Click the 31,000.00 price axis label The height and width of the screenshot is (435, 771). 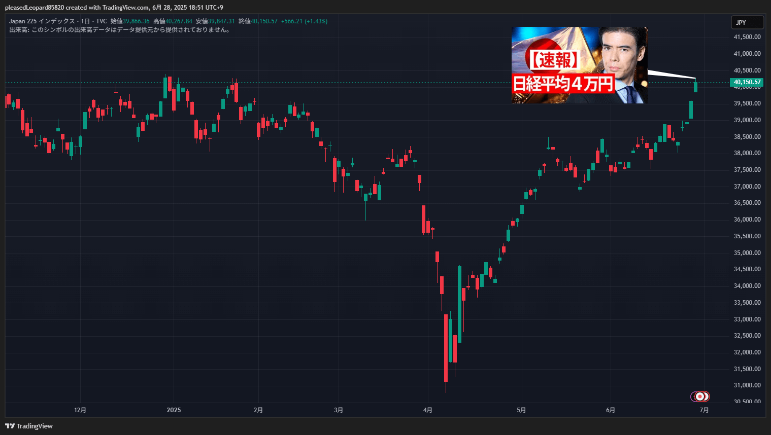pyautogui.click(x=747, y=385)
